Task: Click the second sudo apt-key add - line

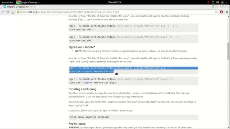Action: click(82, 40)
